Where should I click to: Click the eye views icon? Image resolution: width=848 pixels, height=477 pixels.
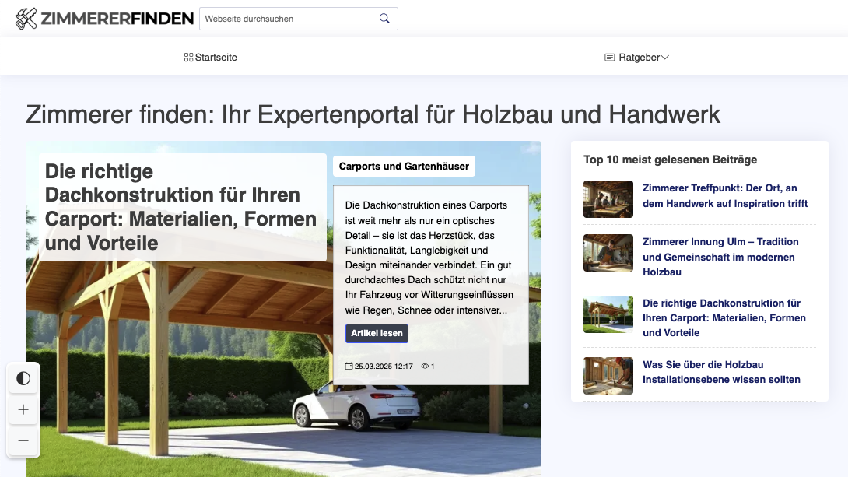click(x=425, y=366)
